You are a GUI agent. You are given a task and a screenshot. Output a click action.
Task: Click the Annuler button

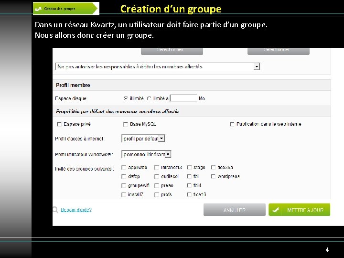pyautogui.click(x=235, y=210)
